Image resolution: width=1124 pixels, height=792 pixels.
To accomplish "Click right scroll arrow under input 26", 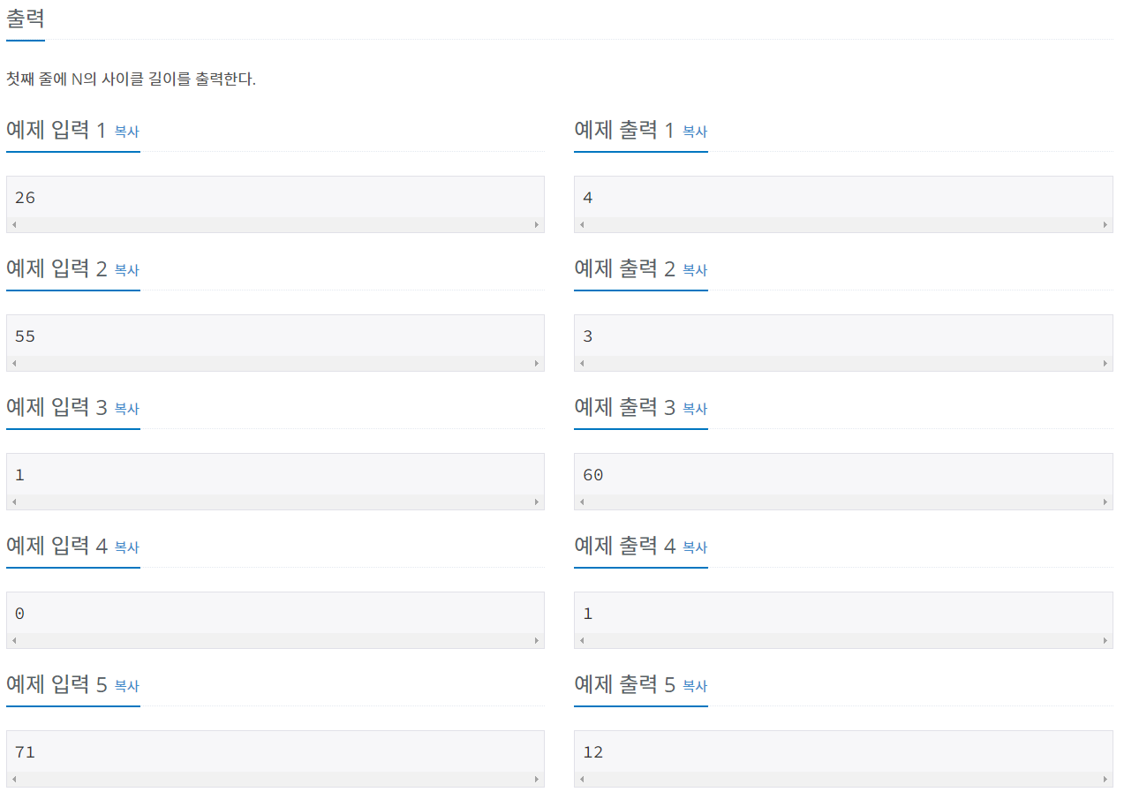I will coord(537,225).
